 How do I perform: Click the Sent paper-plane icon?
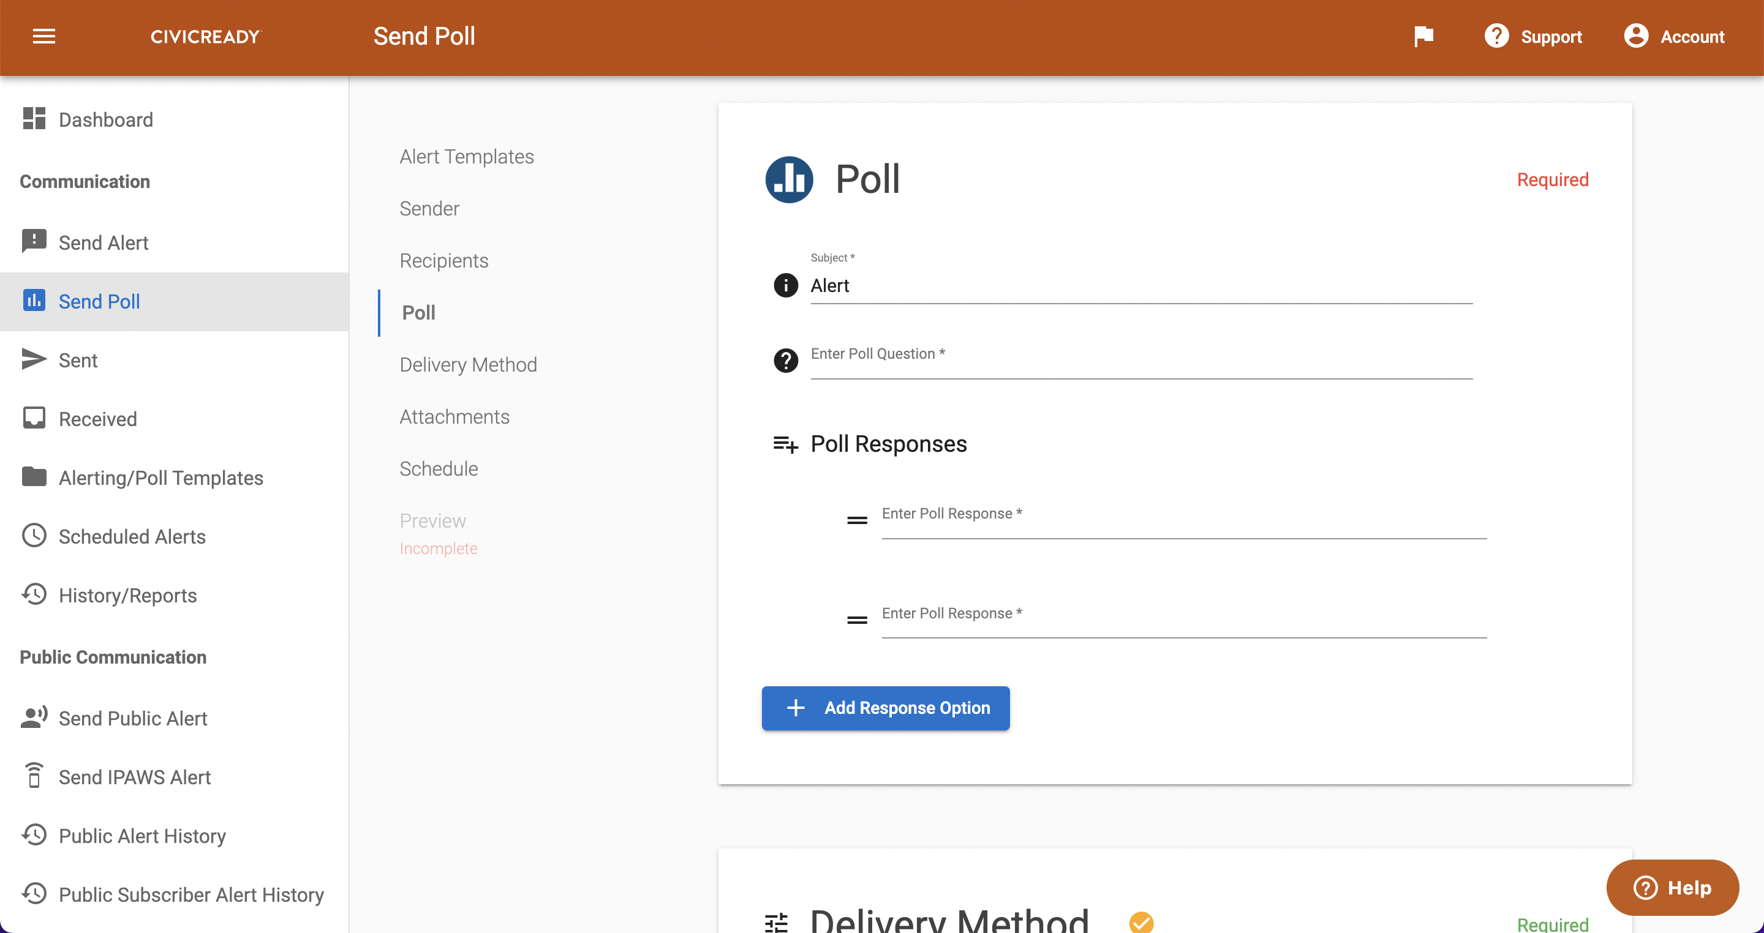click(33, 359)
